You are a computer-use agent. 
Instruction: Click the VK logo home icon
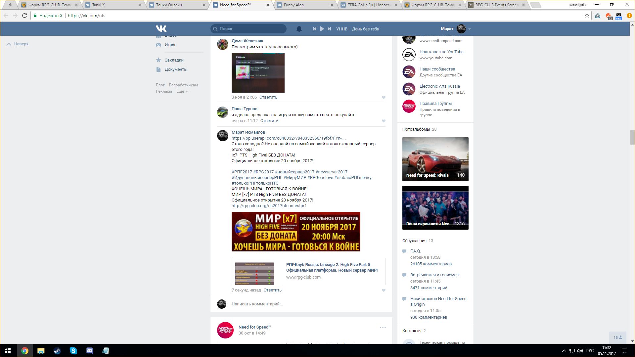coord(161,29)
